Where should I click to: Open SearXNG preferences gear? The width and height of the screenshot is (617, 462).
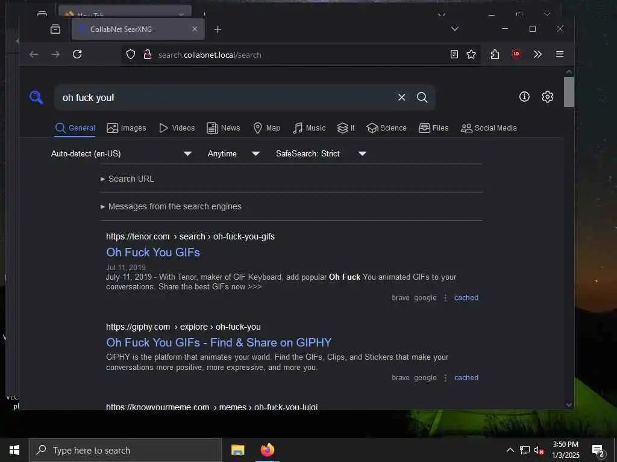(547, 97)
